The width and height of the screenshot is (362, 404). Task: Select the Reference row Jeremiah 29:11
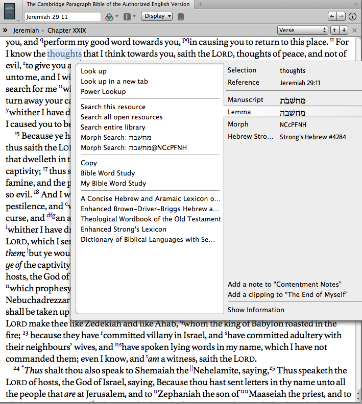(x=294, y=83)
